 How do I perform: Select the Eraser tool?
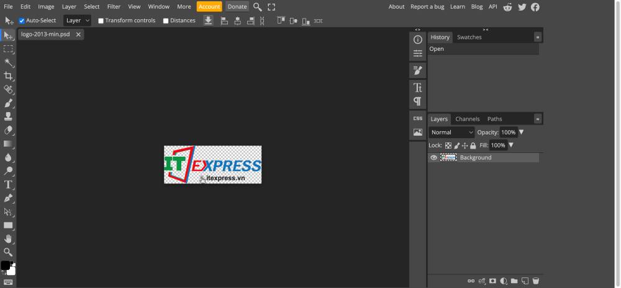click(8, 130)
